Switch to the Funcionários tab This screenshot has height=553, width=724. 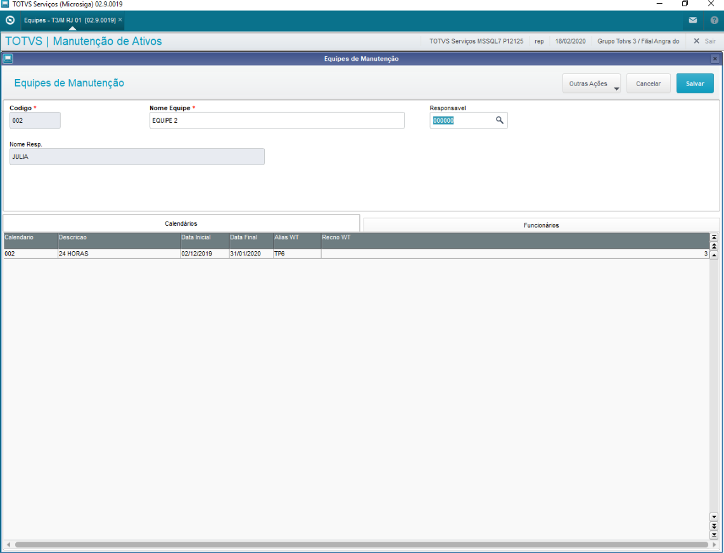click(x=541, y=225)
